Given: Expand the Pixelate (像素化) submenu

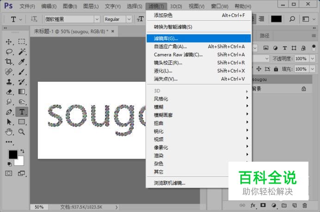Looking at the screenshot, I should click(198, 147).
